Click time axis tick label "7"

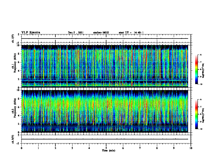[140, 148]
